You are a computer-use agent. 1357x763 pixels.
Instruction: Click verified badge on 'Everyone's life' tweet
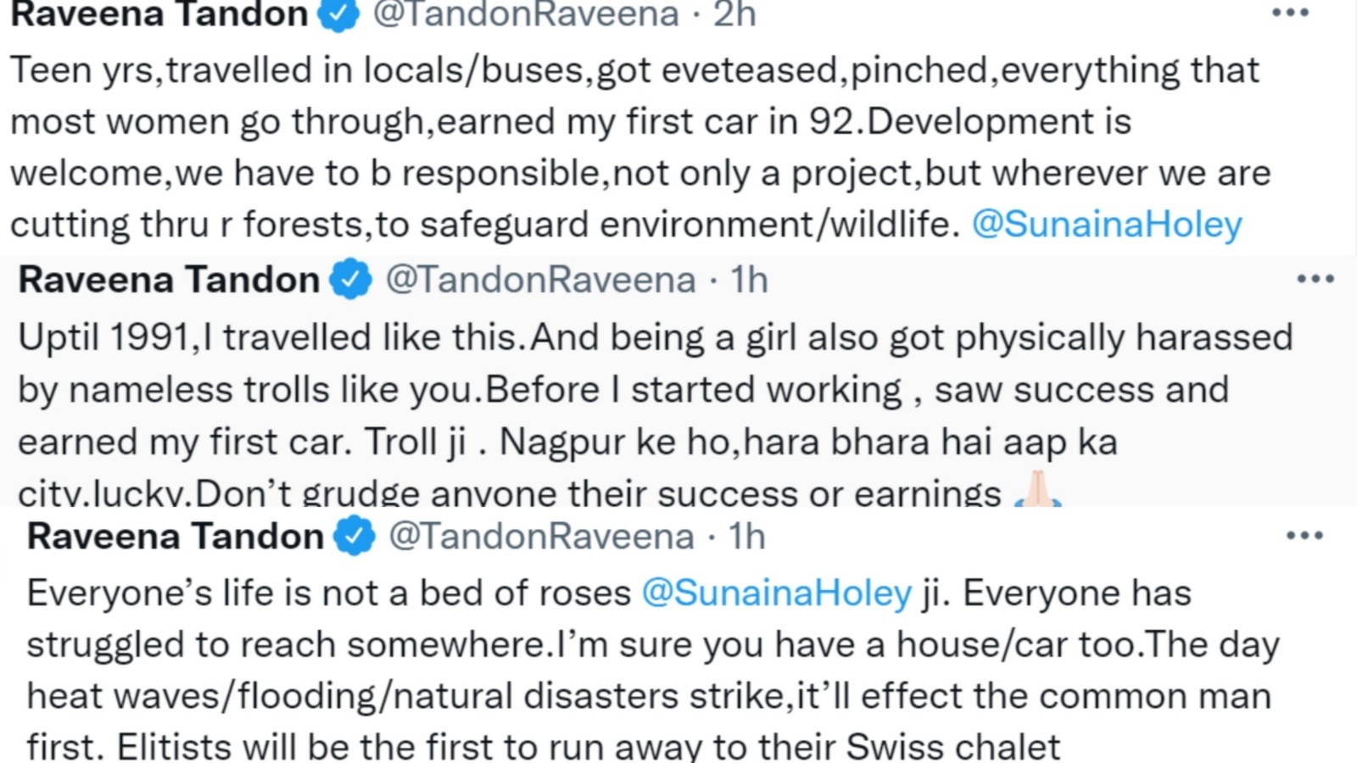click(355, 537)
